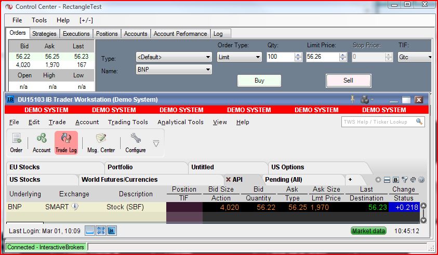Click the scroll-down arrow of the quote table
438x255 pixels.
[x=423, y=220]
